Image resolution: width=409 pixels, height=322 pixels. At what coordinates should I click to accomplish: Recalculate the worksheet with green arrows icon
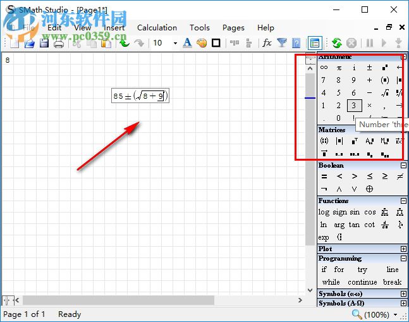[x=337, y=43]
